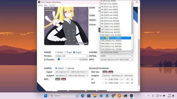Select the highlighted 320 chunk option
Screen dimensions: 177x99
pos(116,38)
